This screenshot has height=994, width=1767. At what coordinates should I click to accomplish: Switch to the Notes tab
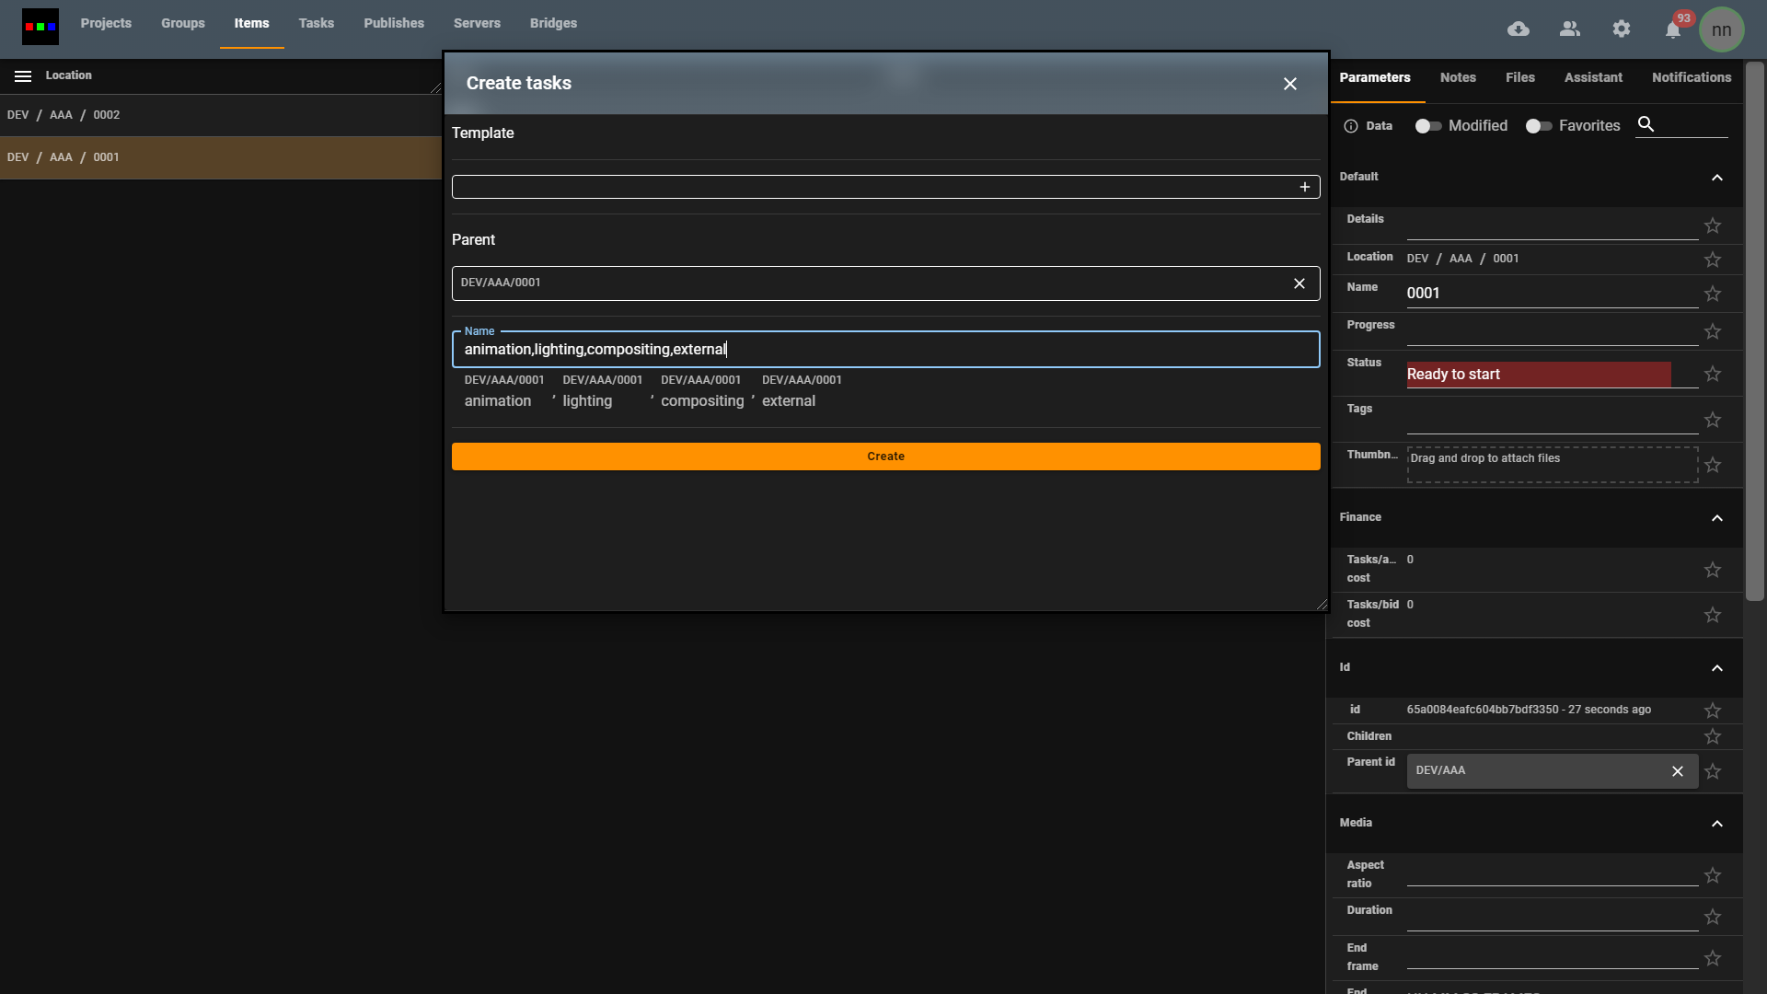(1458, 77)
